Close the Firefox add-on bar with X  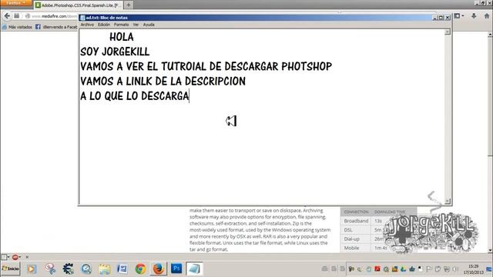(27, 257)
